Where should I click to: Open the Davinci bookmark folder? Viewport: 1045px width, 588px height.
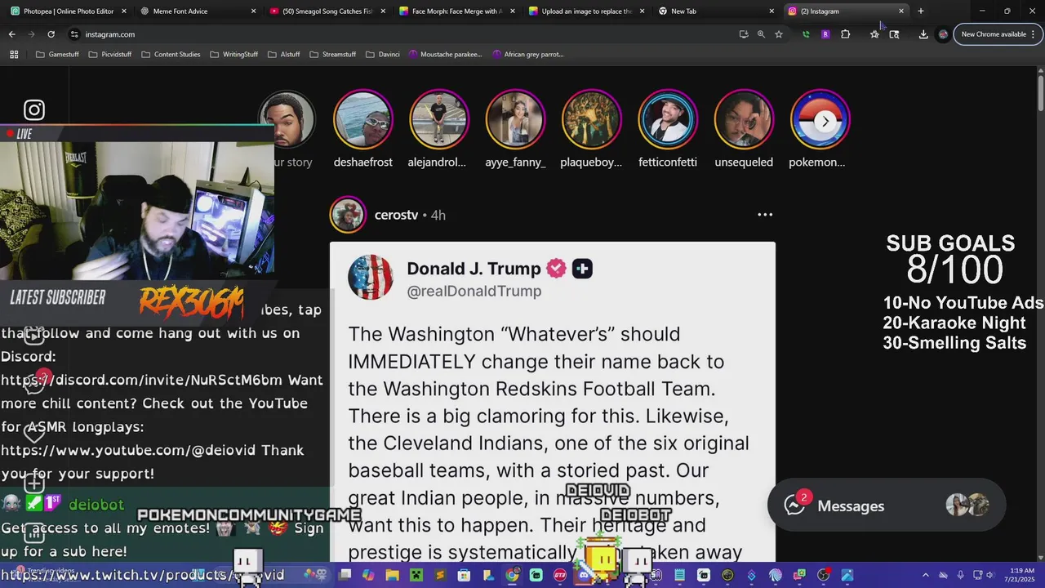(382, 54)
